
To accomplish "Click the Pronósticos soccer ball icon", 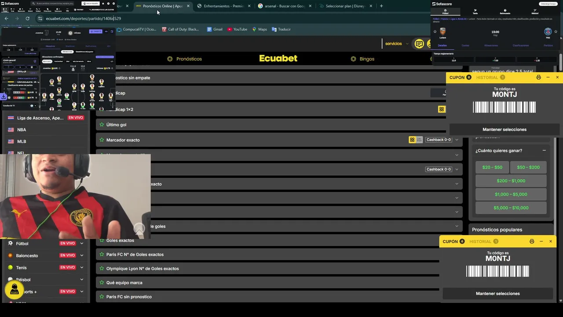I will (170, 59).
